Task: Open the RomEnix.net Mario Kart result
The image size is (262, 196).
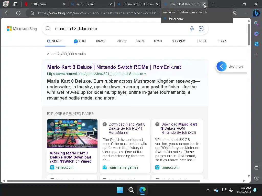Action: click(114, 67)
